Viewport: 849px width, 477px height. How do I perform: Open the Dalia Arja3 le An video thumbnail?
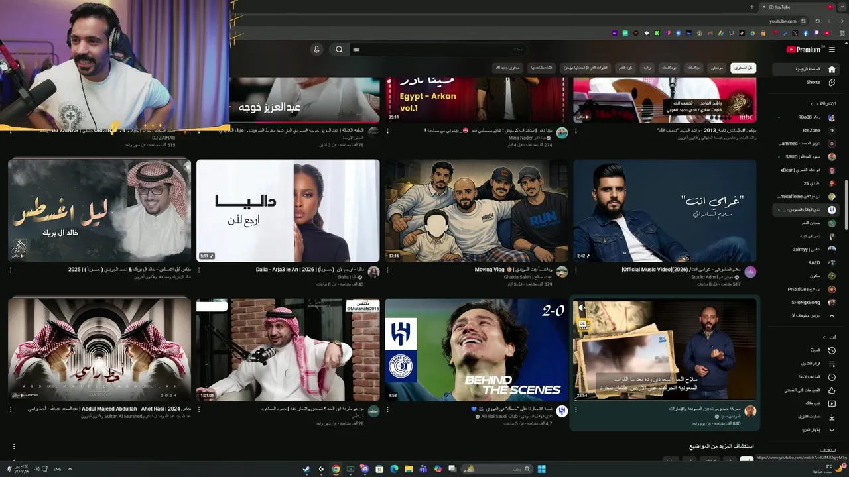point(288,211)
